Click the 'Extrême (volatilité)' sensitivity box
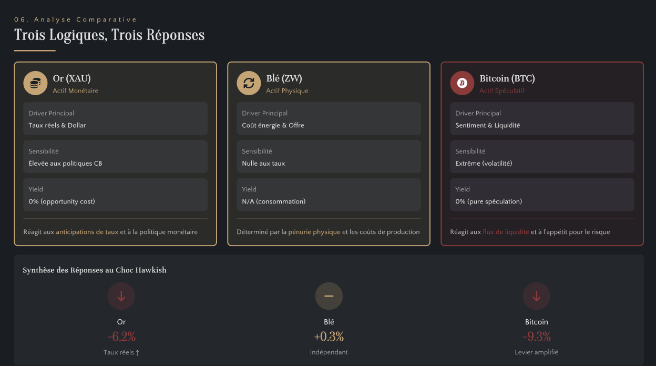The image size is (656, 366). tap(542, 157)
